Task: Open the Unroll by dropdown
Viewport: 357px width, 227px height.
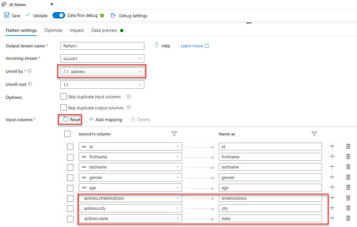Action: (x=102, y=72)
